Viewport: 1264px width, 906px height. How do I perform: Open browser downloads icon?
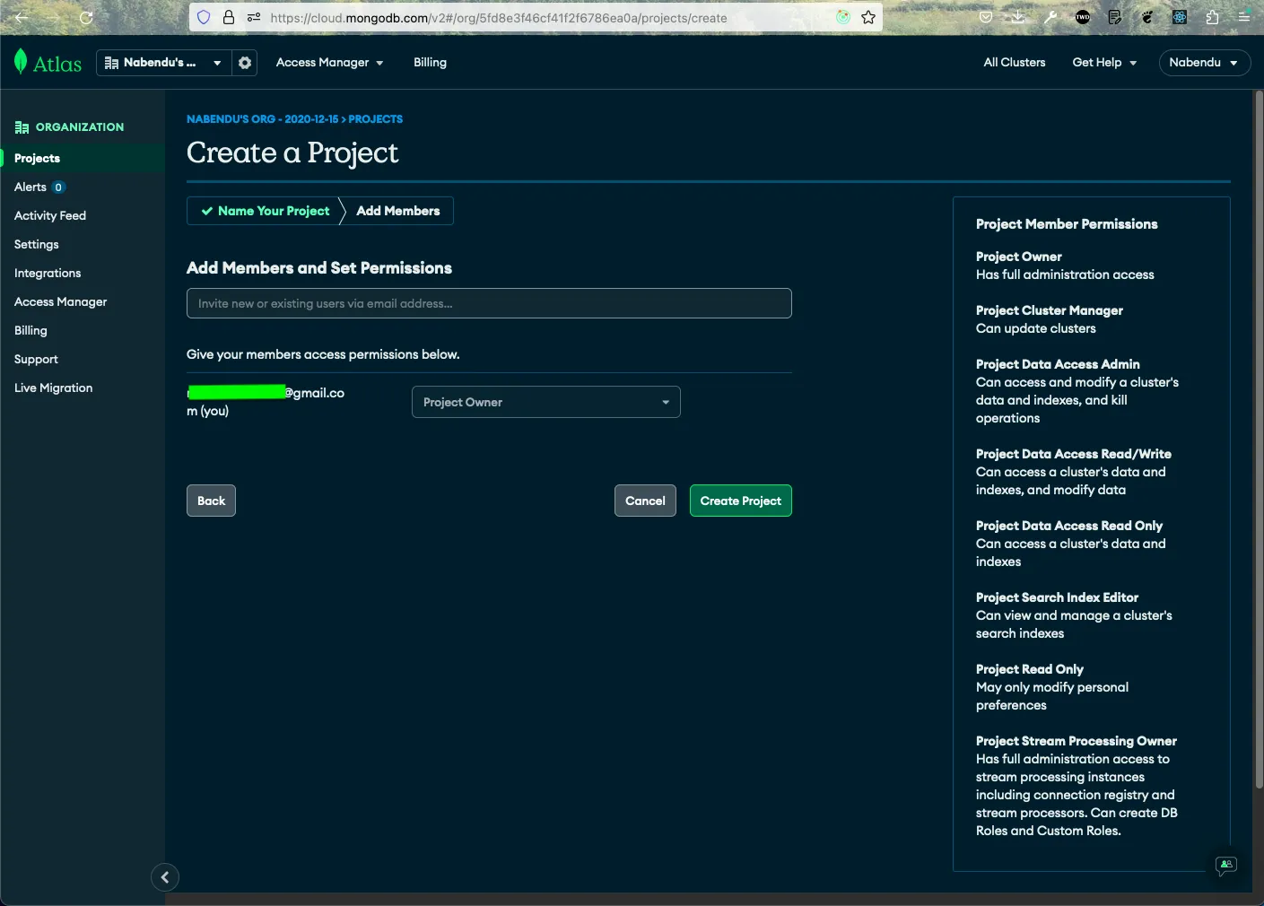[1018, 17]
